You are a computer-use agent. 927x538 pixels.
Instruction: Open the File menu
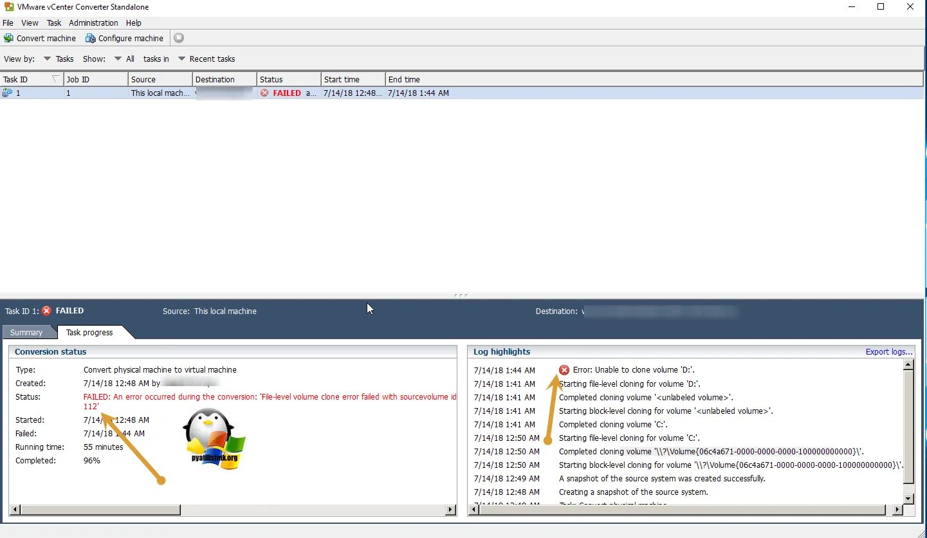[8, 23]
